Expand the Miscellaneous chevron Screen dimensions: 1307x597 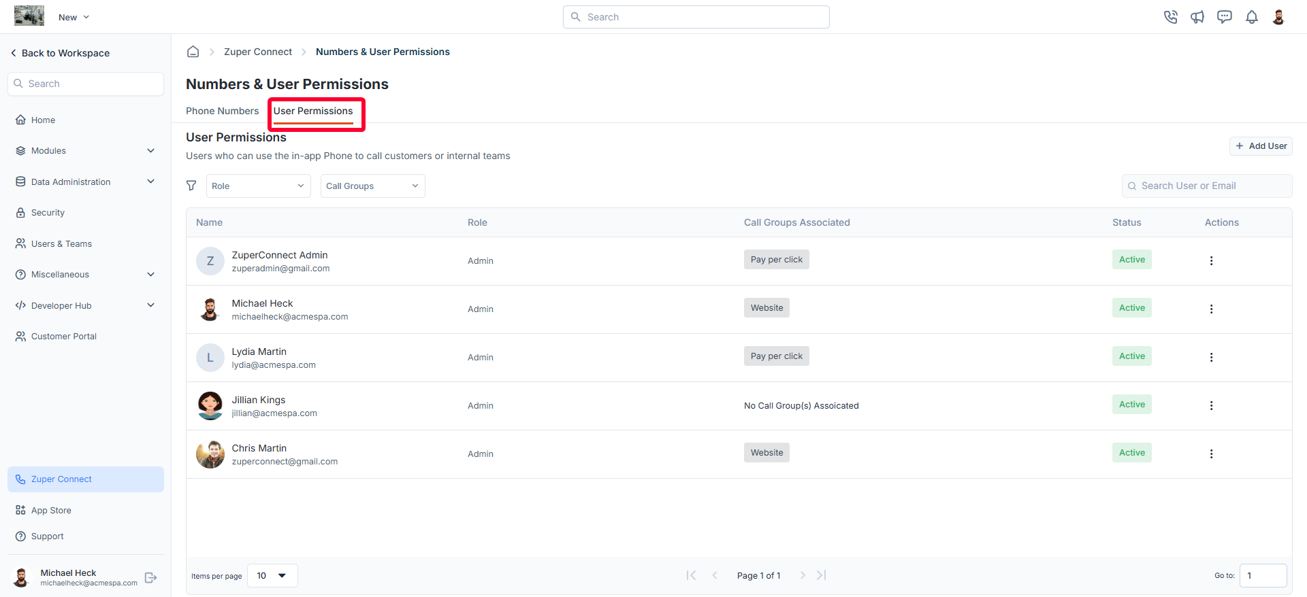(x=150, y=274)
